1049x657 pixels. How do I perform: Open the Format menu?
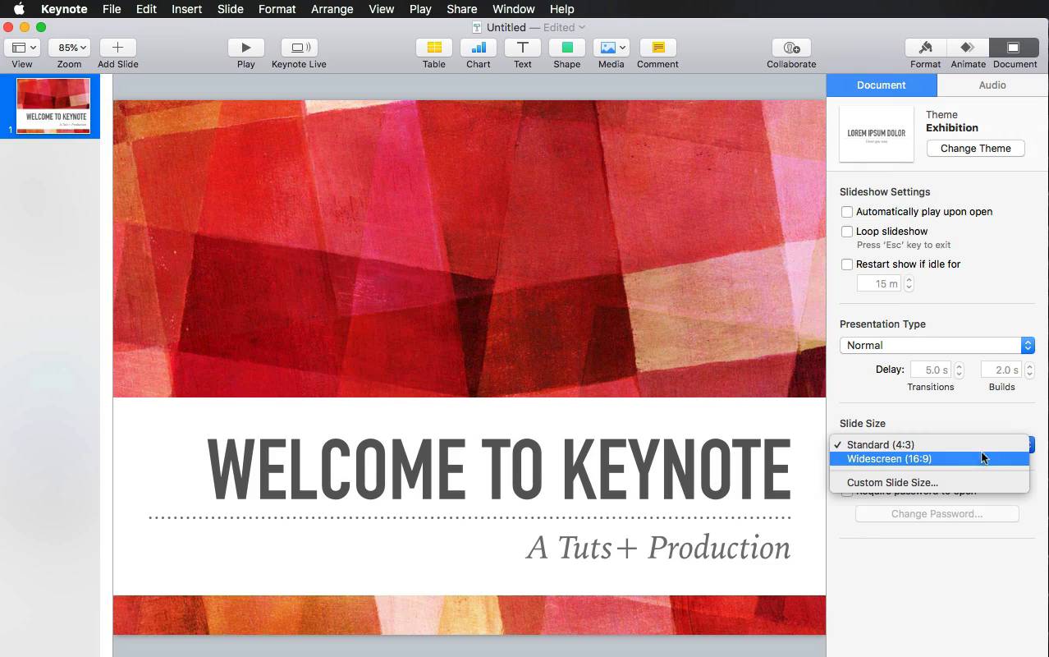click(277, 9)
